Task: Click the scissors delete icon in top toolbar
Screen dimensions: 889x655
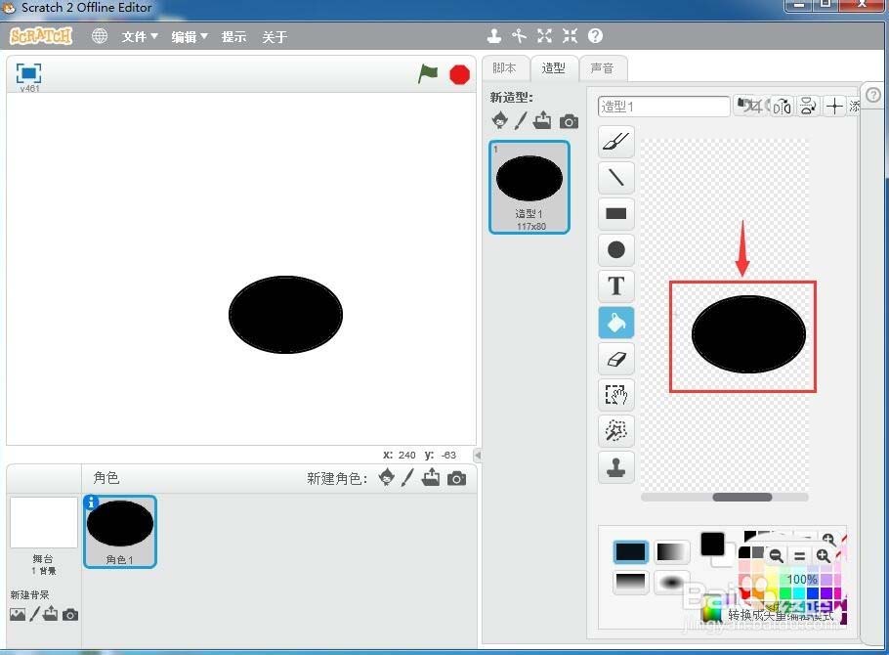Action: [519, 36]
